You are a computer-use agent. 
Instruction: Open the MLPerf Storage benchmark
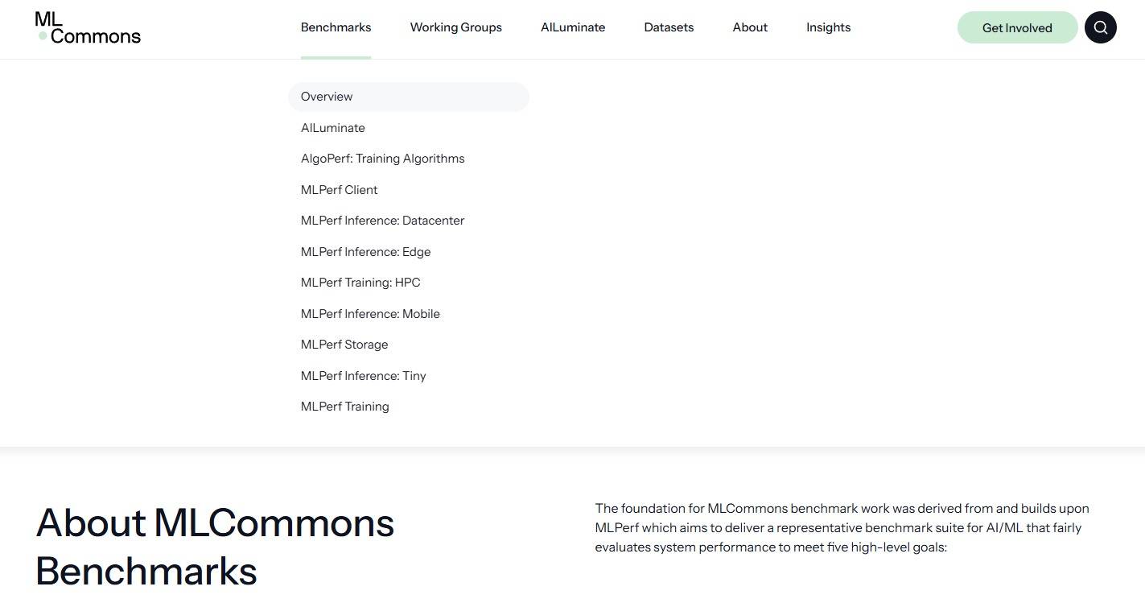coord(344,345)
